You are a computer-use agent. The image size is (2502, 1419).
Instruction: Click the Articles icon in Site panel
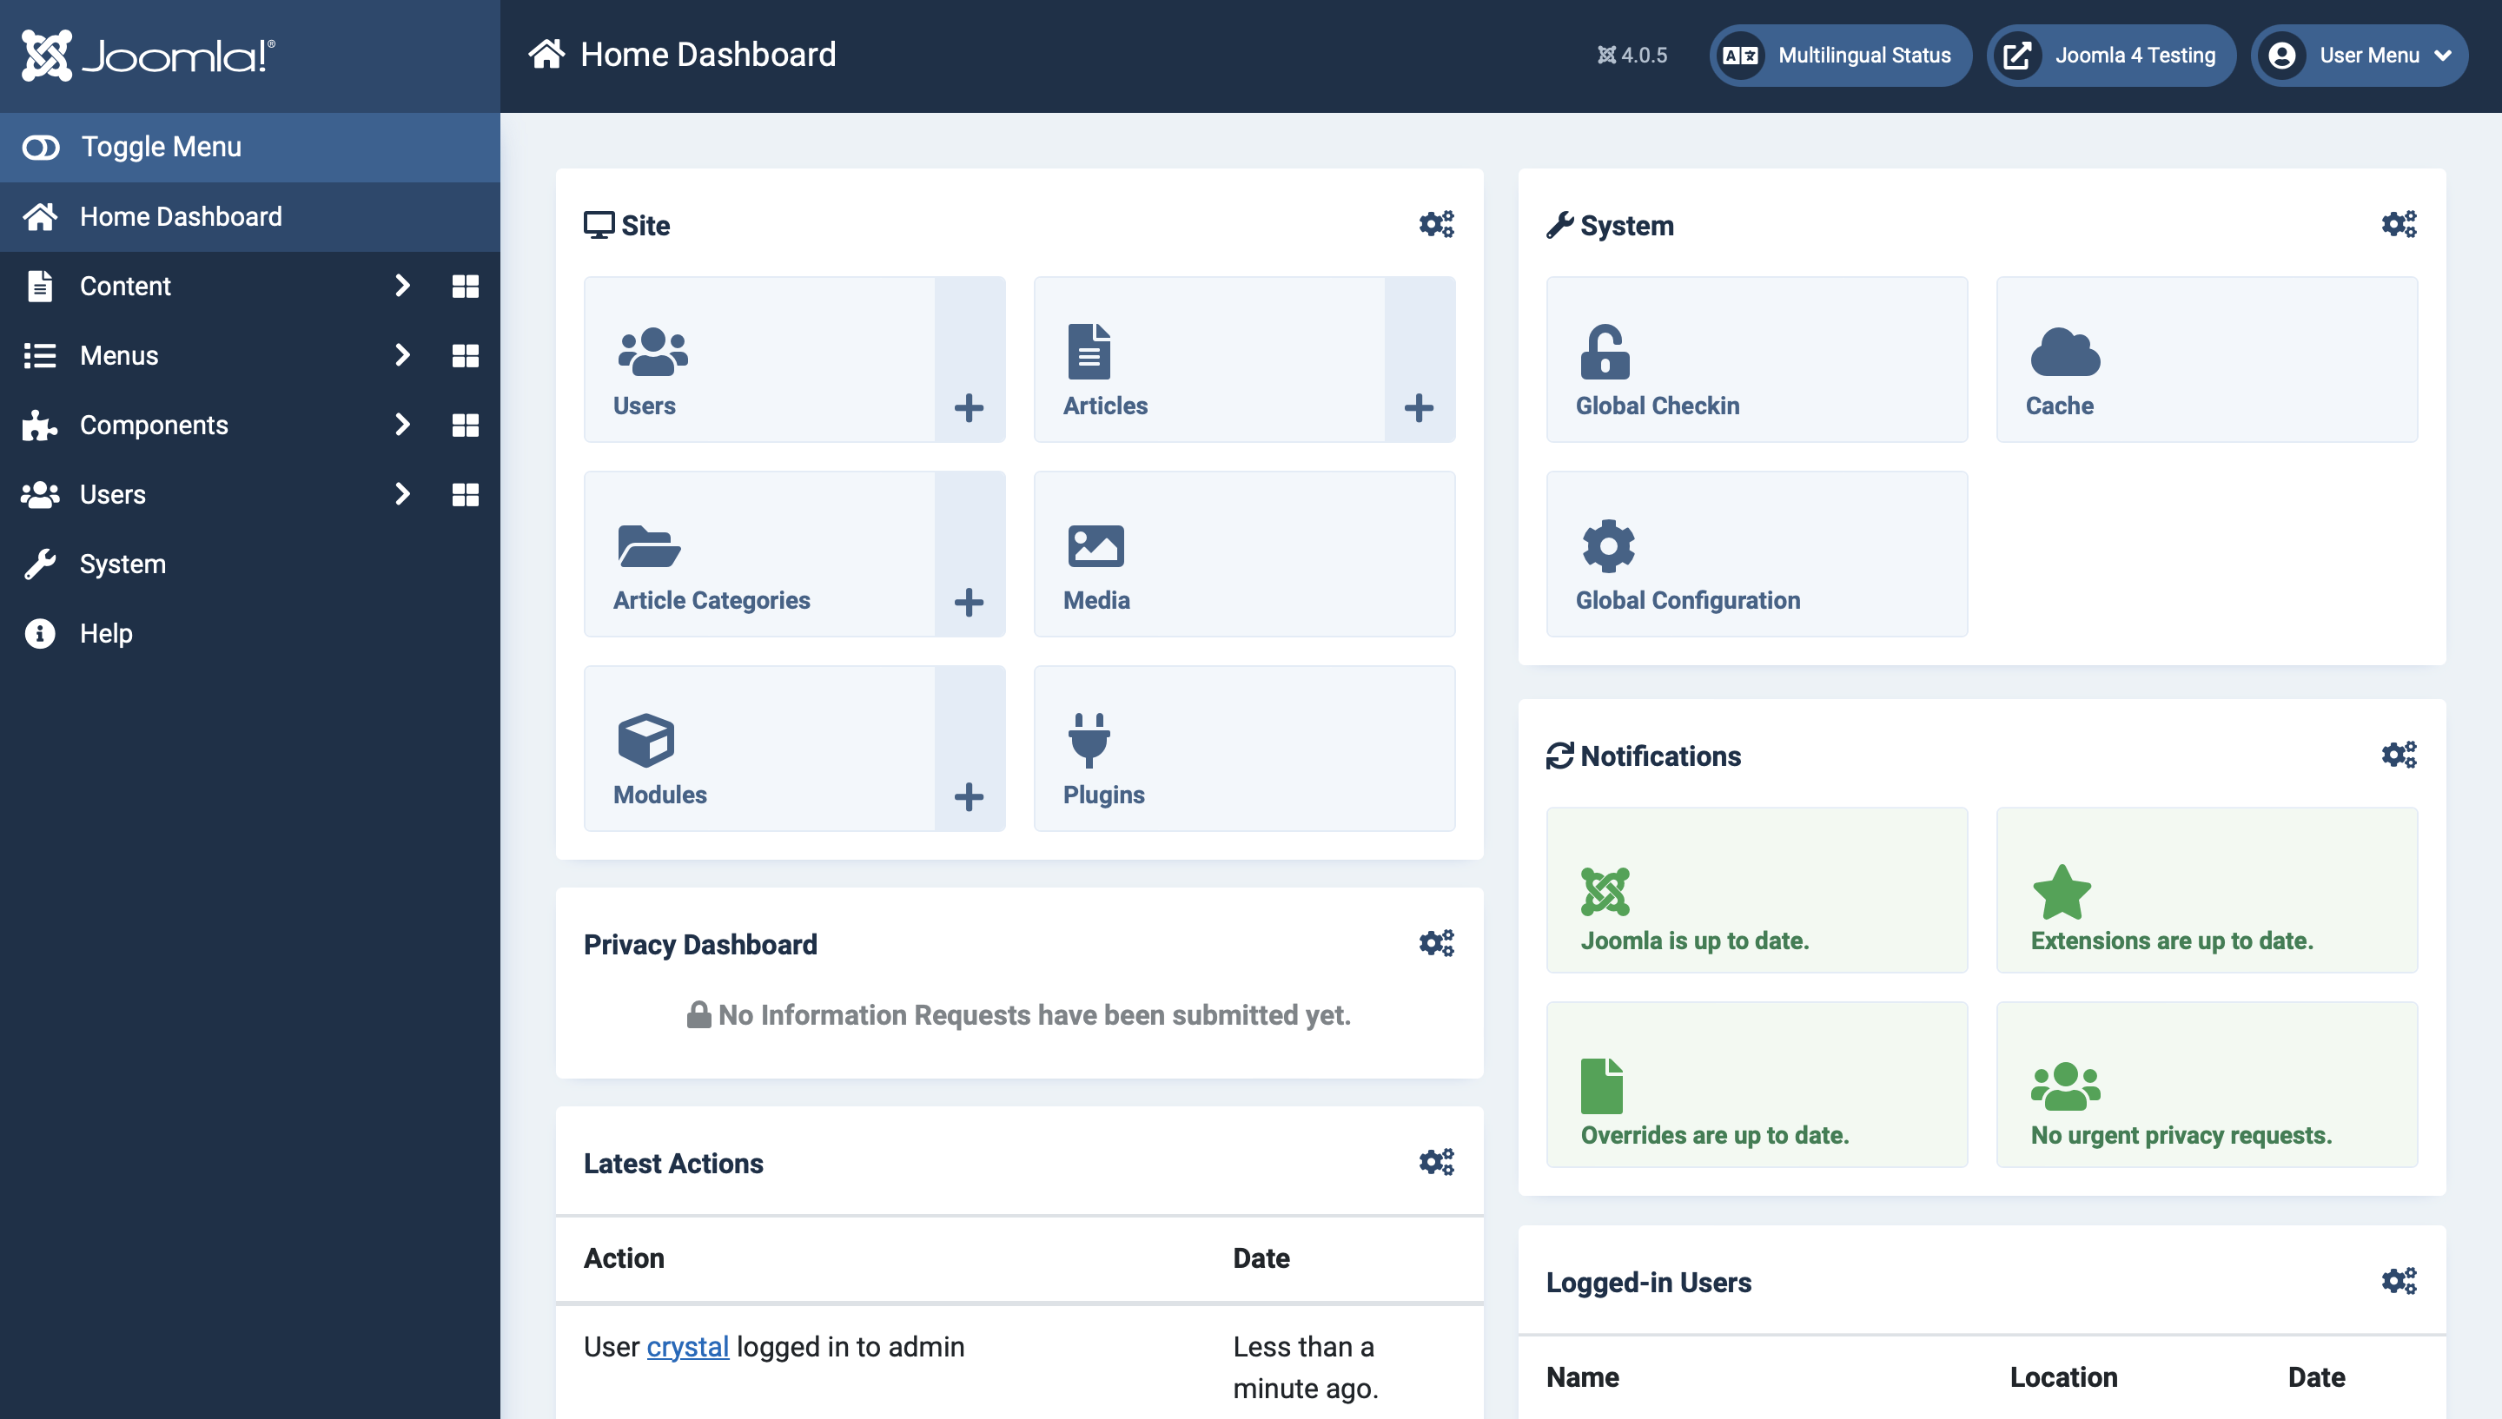(1093, 351)
